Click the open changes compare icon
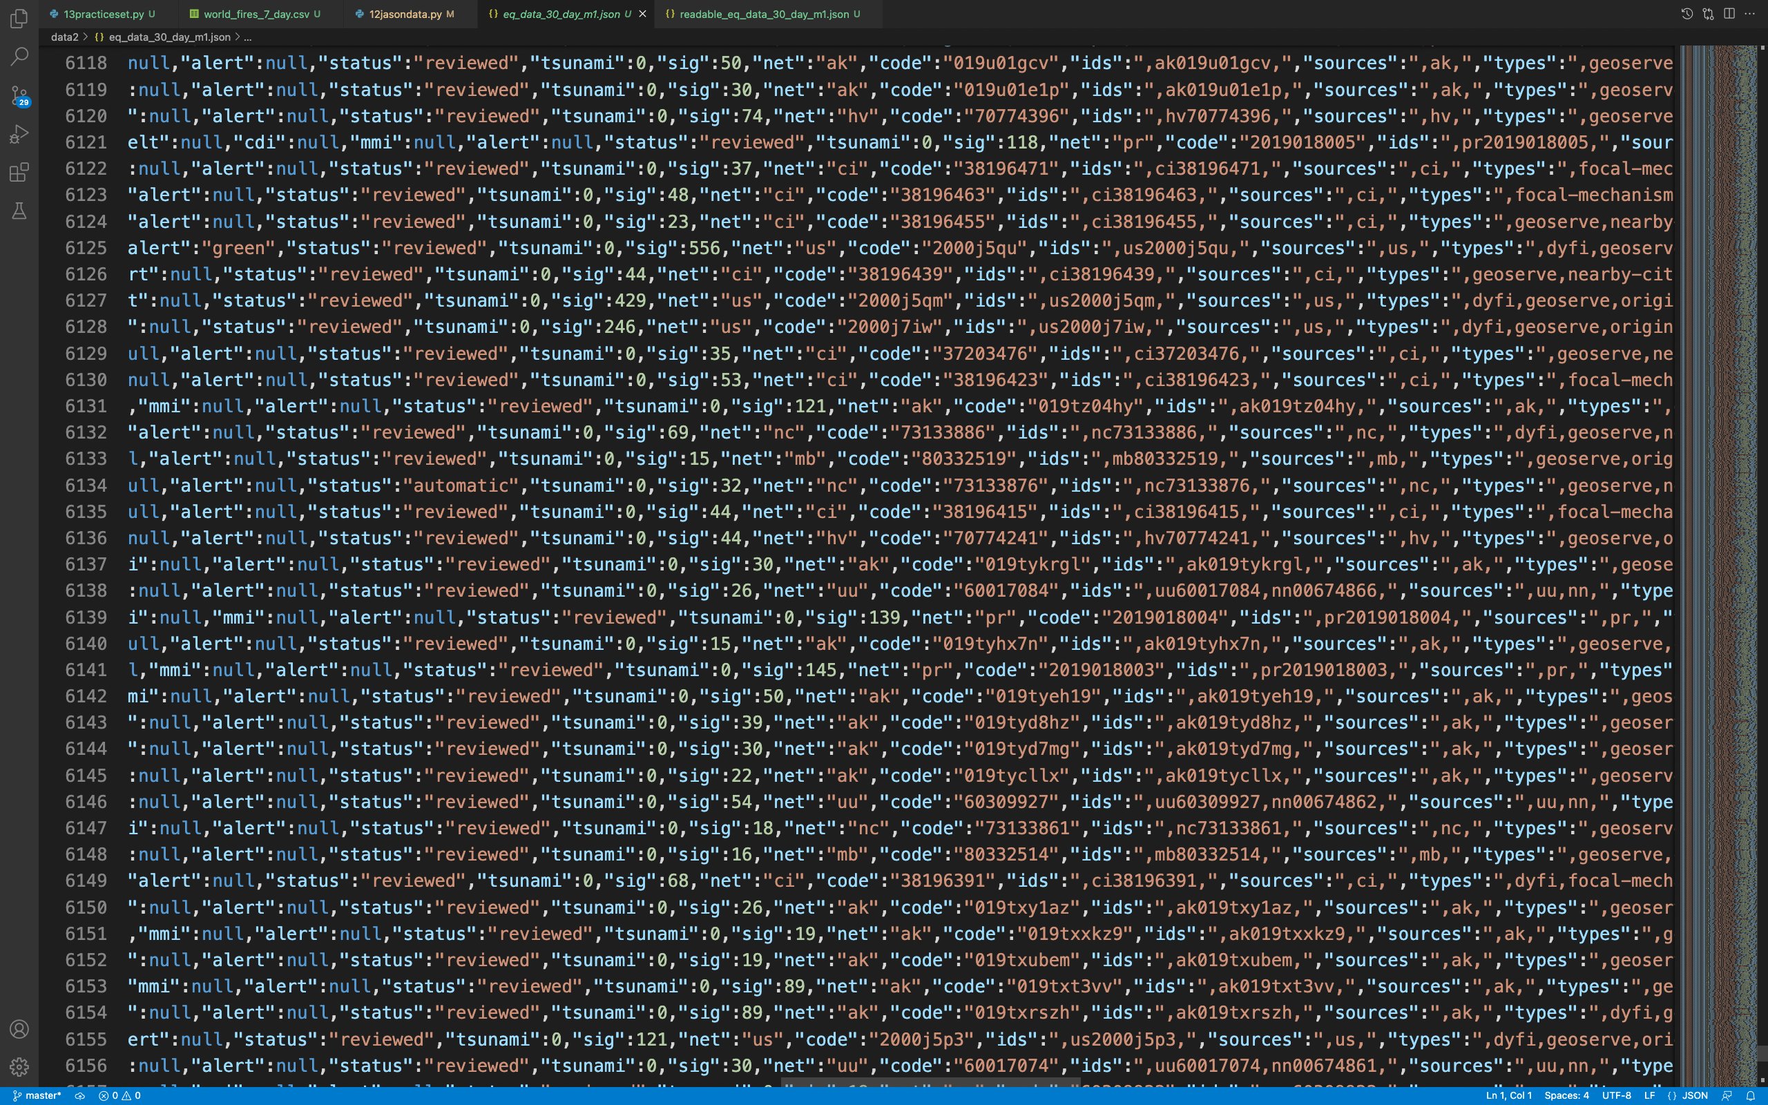The image size is (1768, 1105). [x=1708, y=14]
